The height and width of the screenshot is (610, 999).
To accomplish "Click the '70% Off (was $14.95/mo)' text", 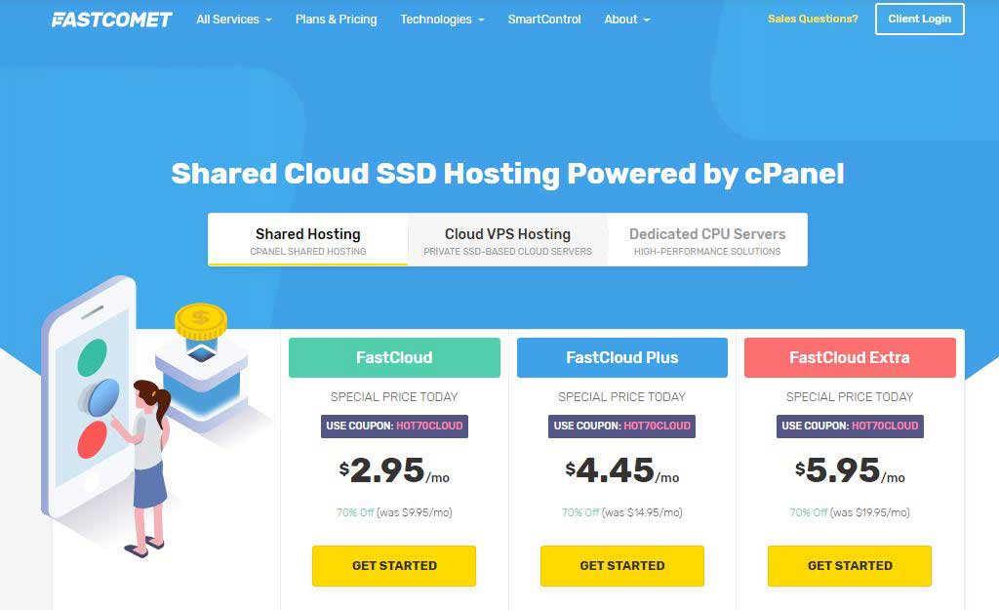I will click(621, 512).
